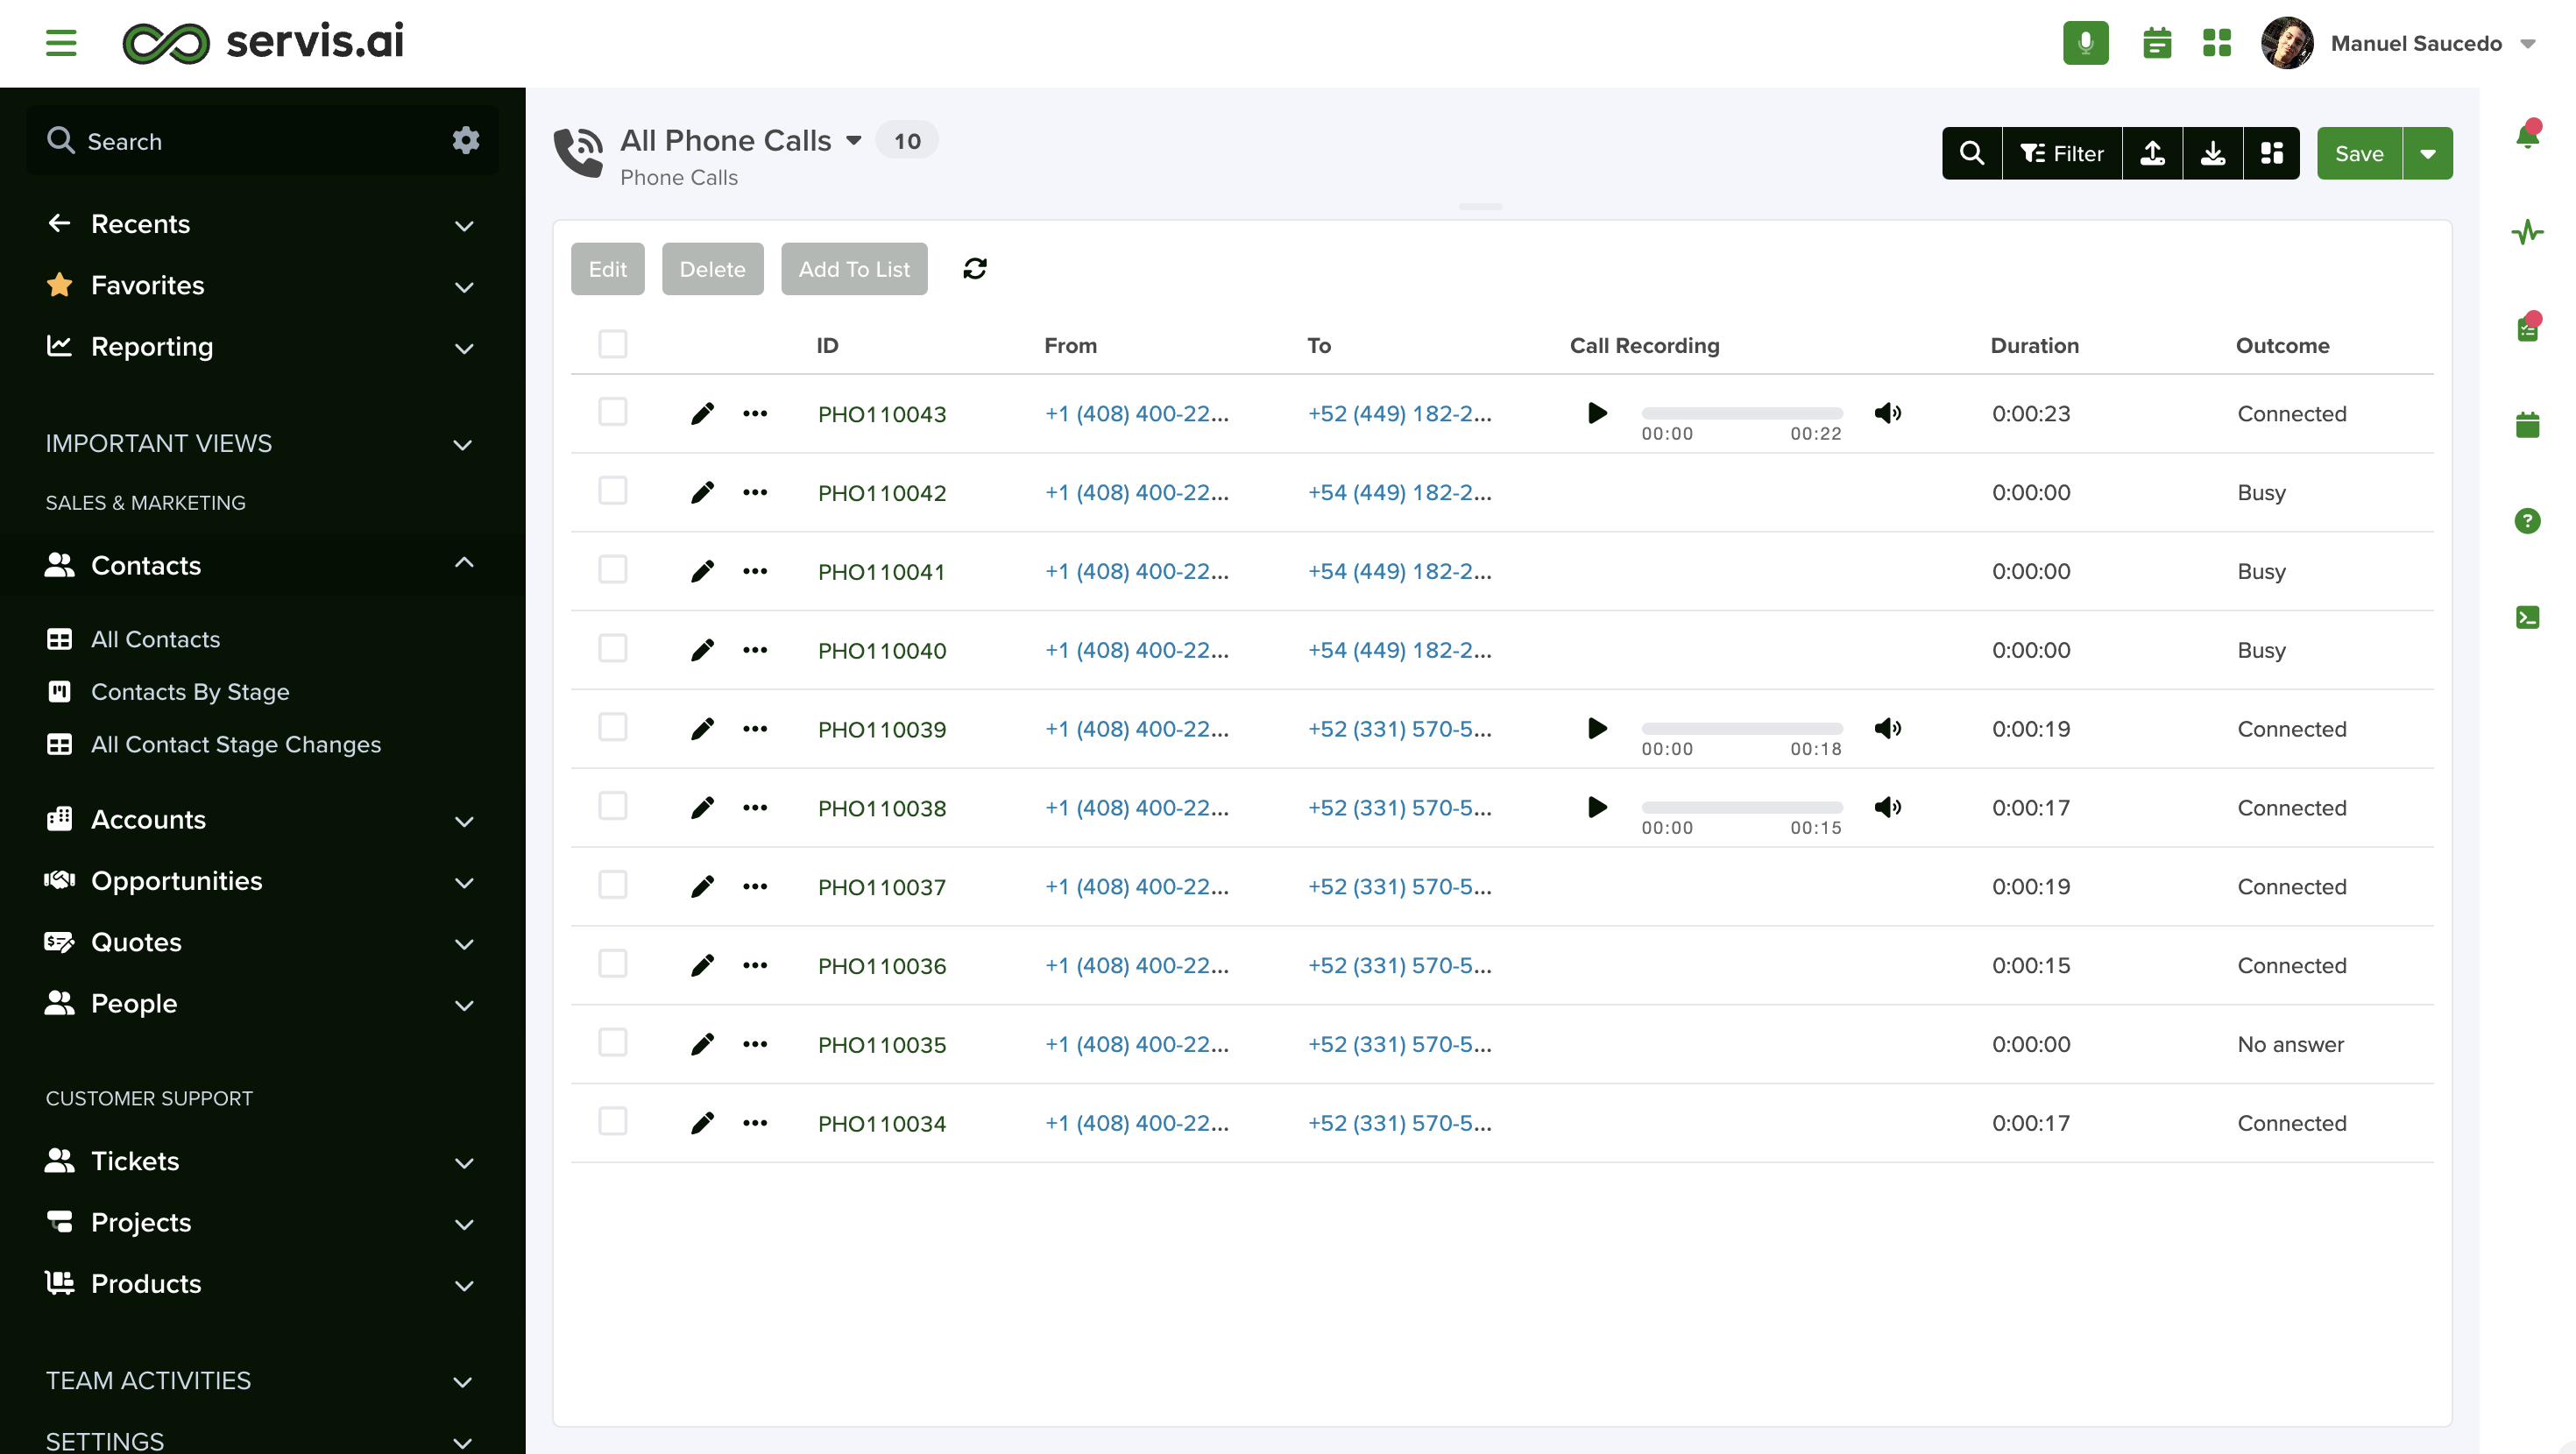
Task: Click the green microphone icon in header
Action: [2085, 43]
